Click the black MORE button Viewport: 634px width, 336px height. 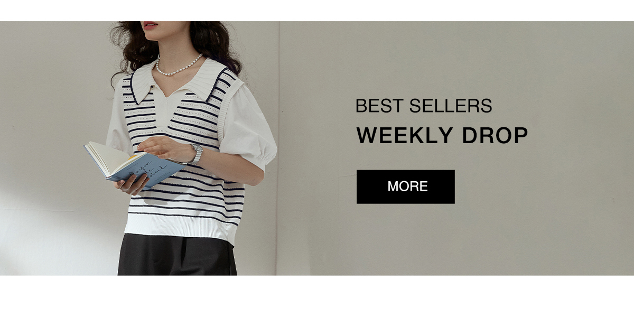[405, 186]
